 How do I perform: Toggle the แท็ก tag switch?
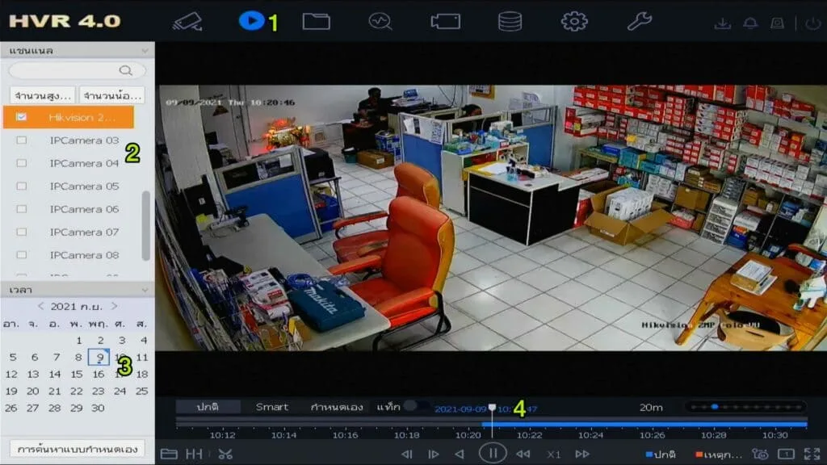coord(416,407)
